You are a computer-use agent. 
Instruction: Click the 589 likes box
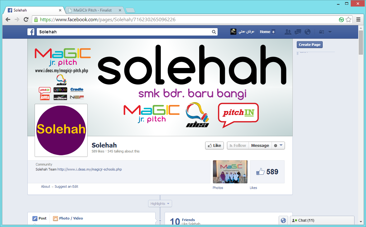[x=267, y=171]
